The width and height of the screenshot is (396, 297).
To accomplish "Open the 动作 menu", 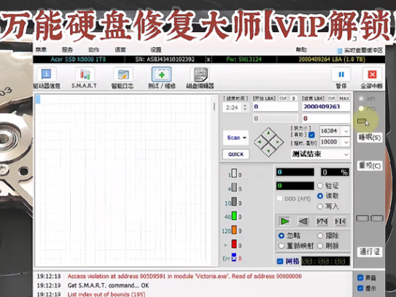I will tap(93, 49).
